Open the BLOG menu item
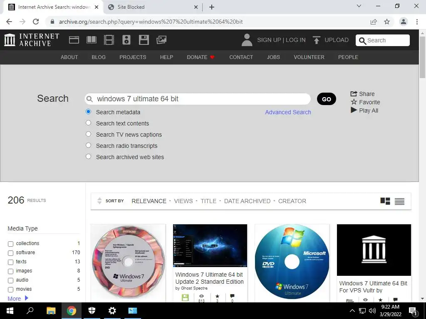 click(x=99, y=57)
